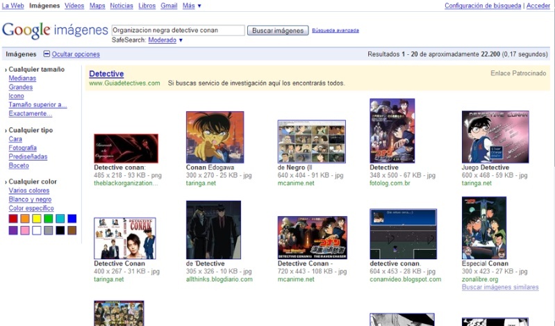Image resolution: width=555 pixels, height=326 pixels.
Task: Open the Gmail link
Action: pyautogui.click(x=169, y=6)
